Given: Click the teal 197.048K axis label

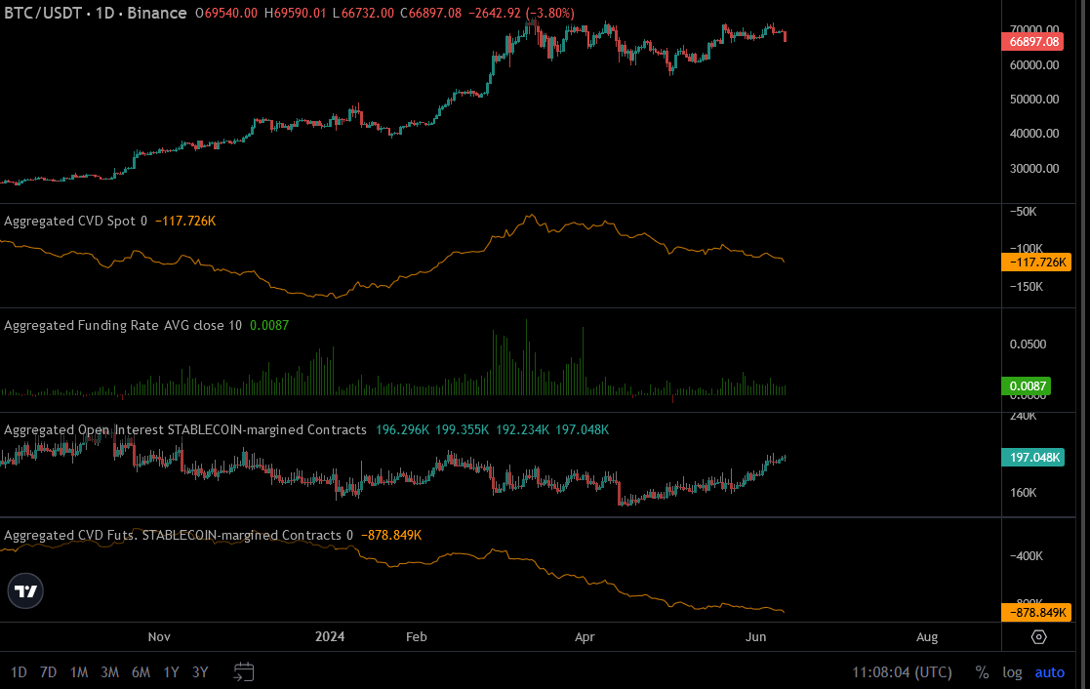Looking at the screenshot, I should pos(1033,458).
